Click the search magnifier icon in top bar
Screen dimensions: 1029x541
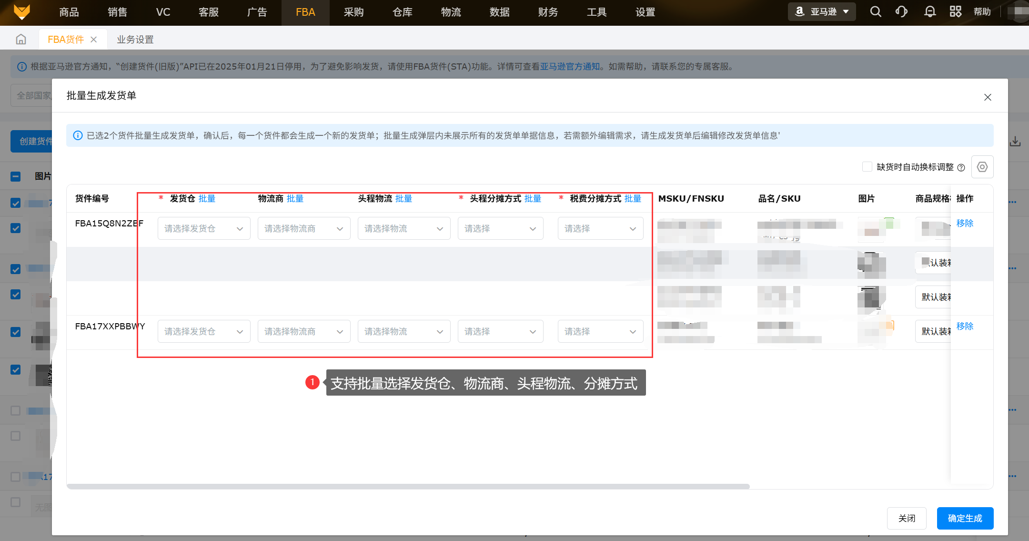(x=876, y=12)
